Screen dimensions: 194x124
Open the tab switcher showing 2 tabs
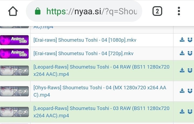coord(157,11)
